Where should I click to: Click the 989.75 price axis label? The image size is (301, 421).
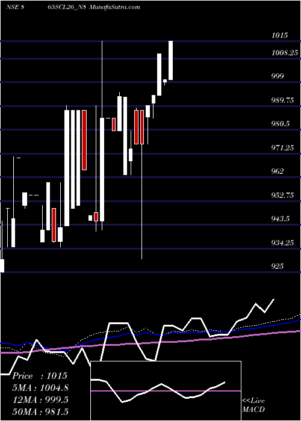[x=283, y=100]
